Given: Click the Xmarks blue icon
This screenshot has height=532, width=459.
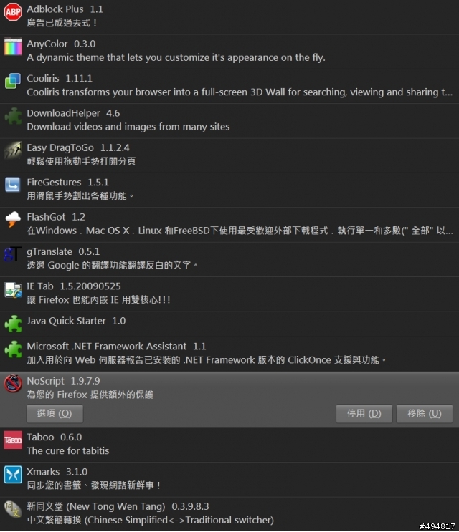Looking at the screenshot, I should pos(13,475).
